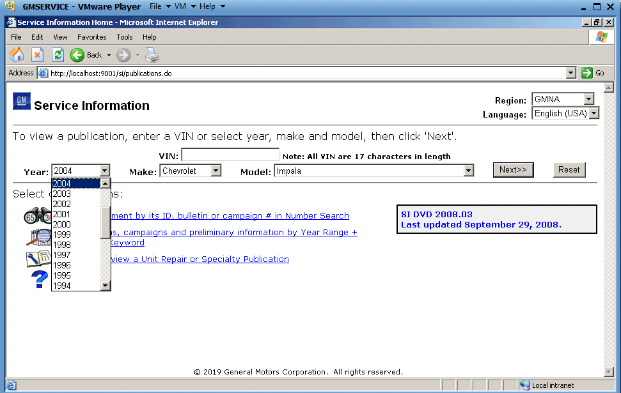Open the Keyword link
The image size is (621, 393).
127,243
